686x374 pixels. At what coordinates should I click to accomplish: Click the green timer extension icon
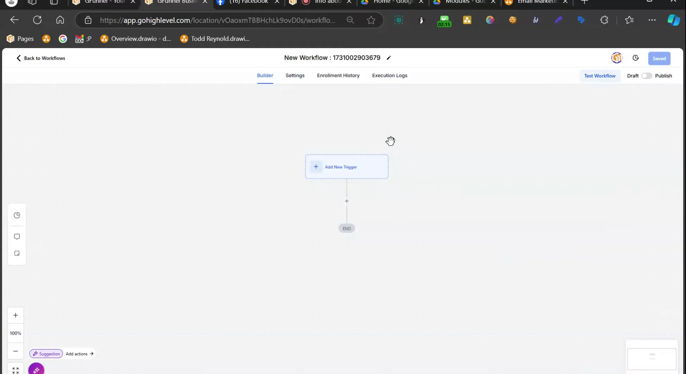click(444, 21)
